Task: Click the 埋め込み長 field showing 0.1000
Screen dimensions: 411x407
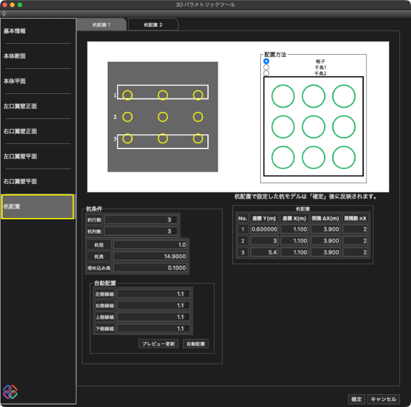Action: pos(150,268)
